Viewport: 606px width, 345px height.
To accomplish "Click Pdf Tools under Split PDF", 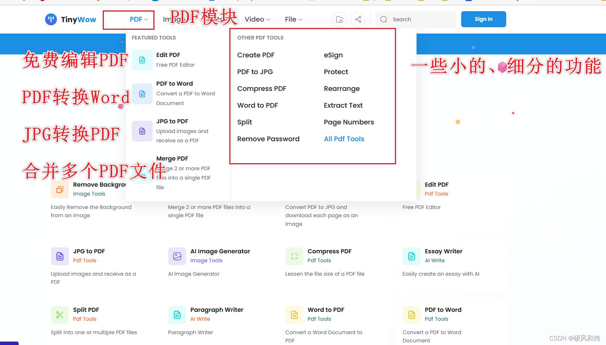I will [x=85, y=319].
